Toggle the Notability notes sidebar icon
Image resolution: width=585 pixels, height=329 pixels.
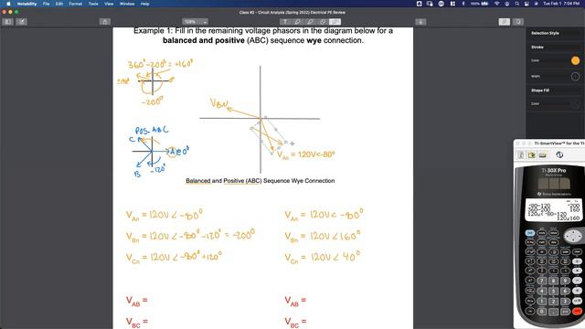(x=7, y=22)
